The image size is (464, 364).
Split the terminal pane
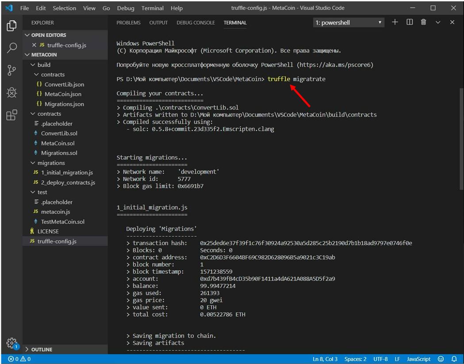pyautogui.click(x=410, y=23)
